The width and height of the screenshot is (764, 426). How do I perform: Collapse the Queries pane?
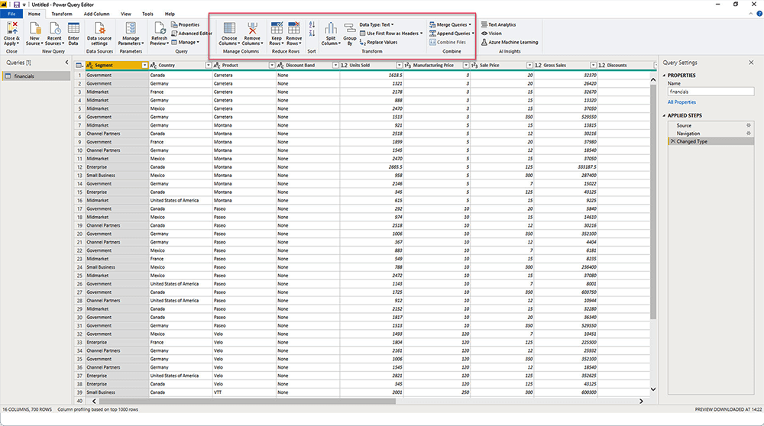point(66,63)
